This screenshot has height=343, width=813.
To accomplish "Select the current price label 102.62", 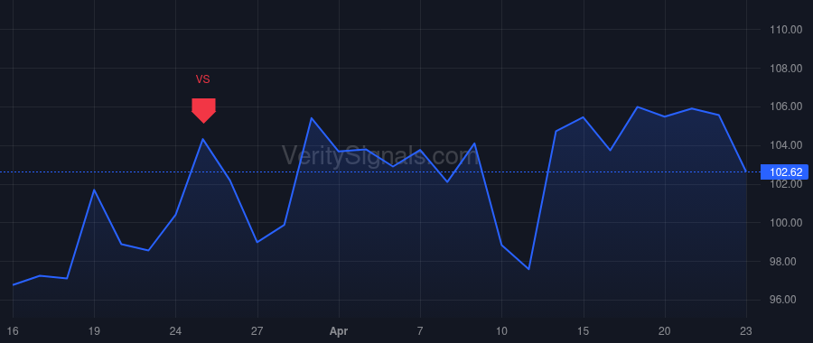I will click(784, 172).
